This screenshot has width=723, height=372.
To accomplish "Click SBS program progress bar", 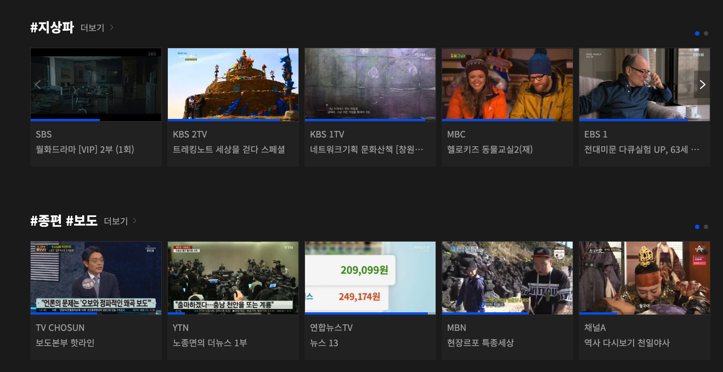I will pos(96,120).
